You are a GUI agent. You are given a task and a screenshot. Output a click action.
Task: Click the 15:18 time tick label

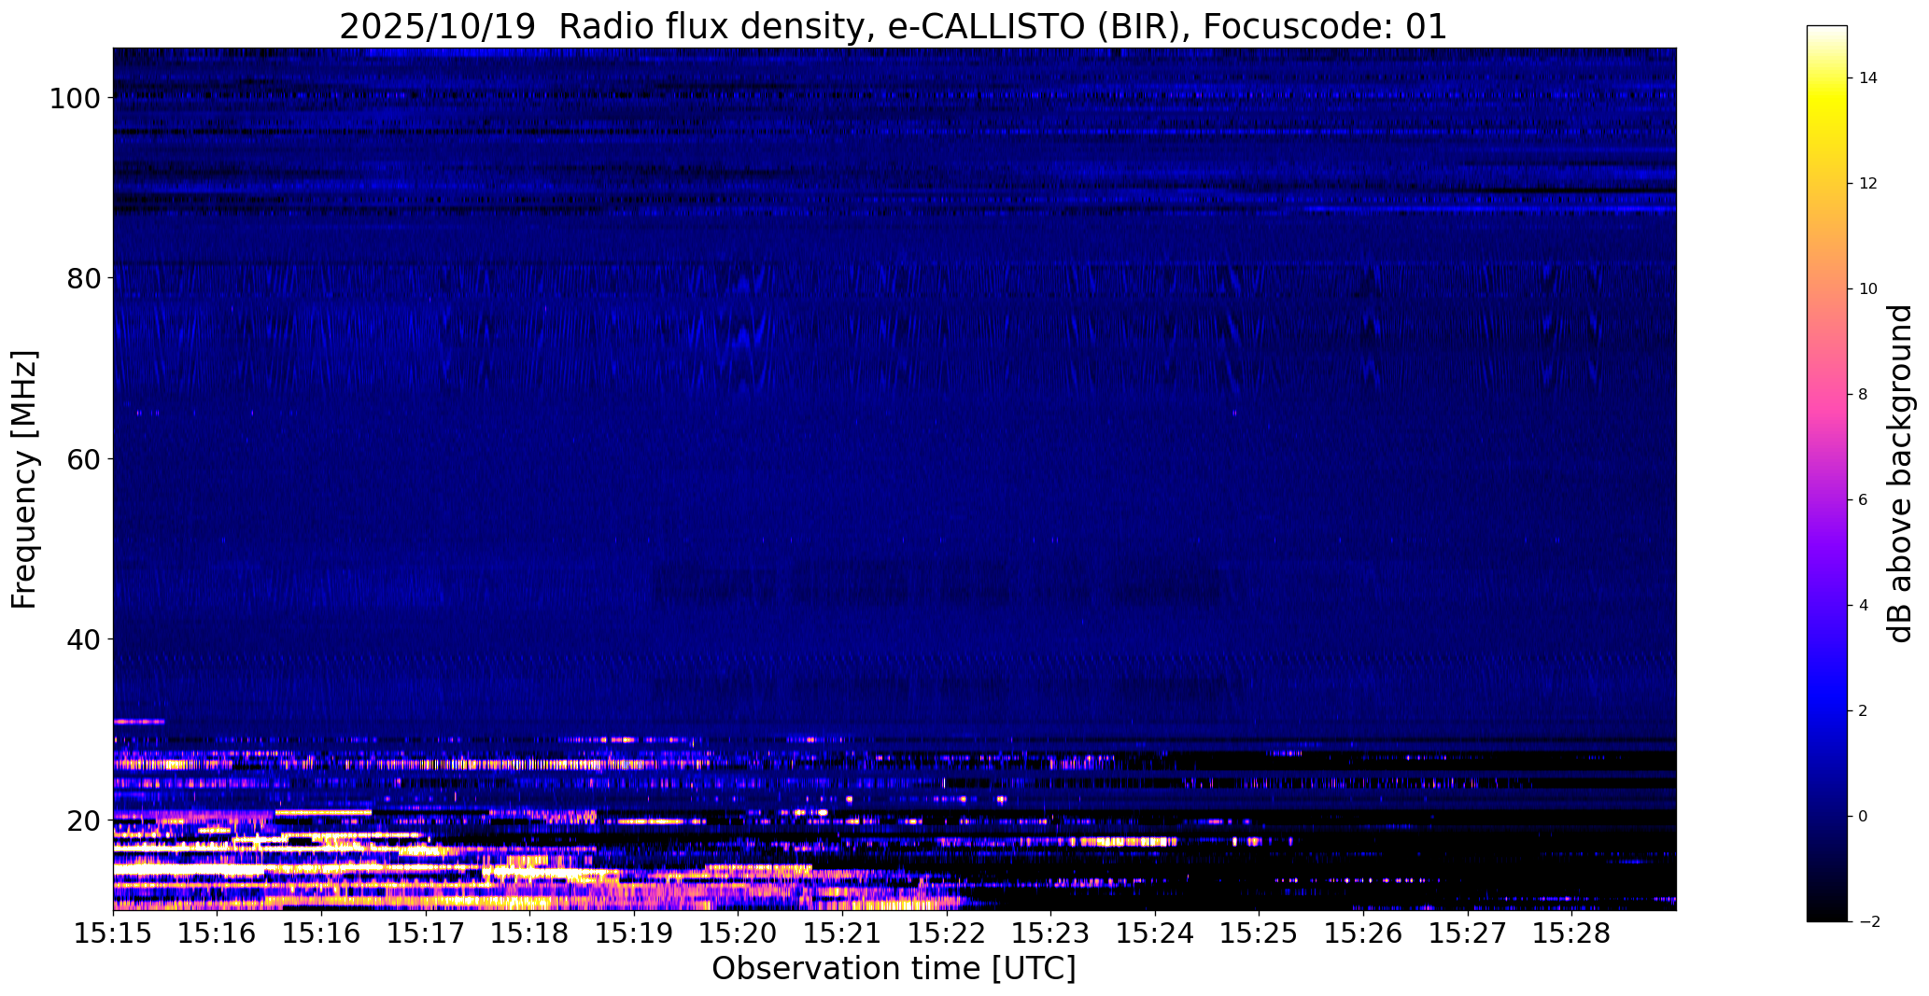tap(530, 933)
